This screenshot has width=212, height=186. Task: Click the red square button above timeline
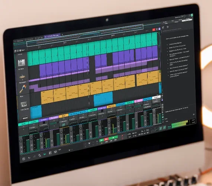point(154,30)
